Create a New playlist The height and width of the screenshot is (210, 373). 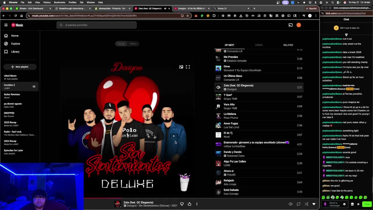20,67
